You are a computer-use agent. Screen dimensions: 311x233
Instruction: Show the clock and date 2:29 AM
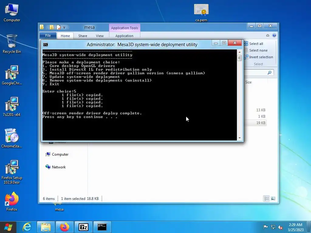point(296,227)
